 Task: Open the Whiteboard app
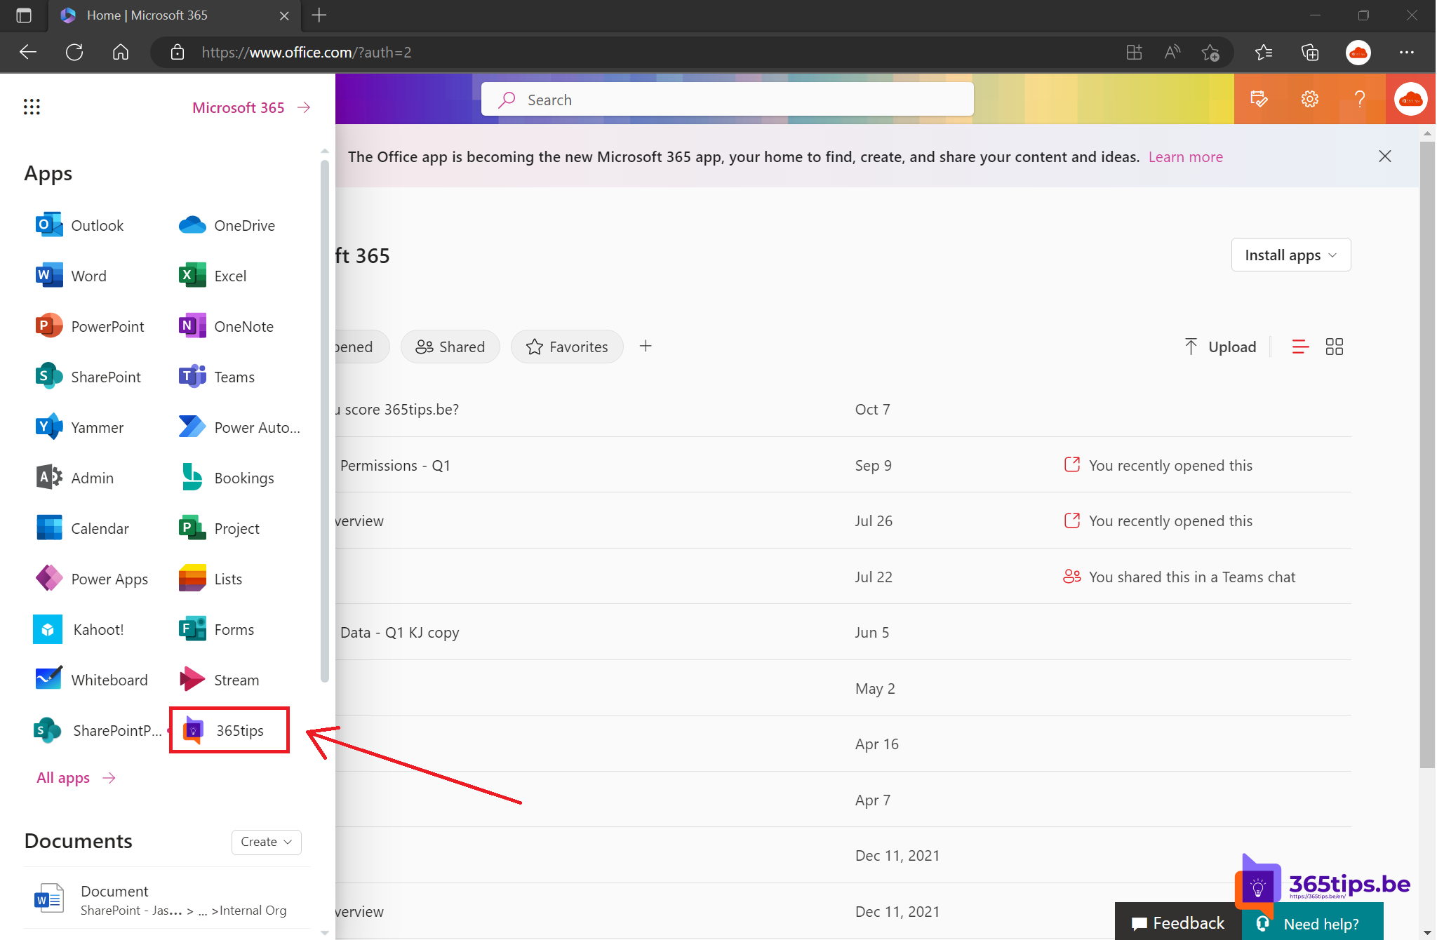(x=108, y=680)
